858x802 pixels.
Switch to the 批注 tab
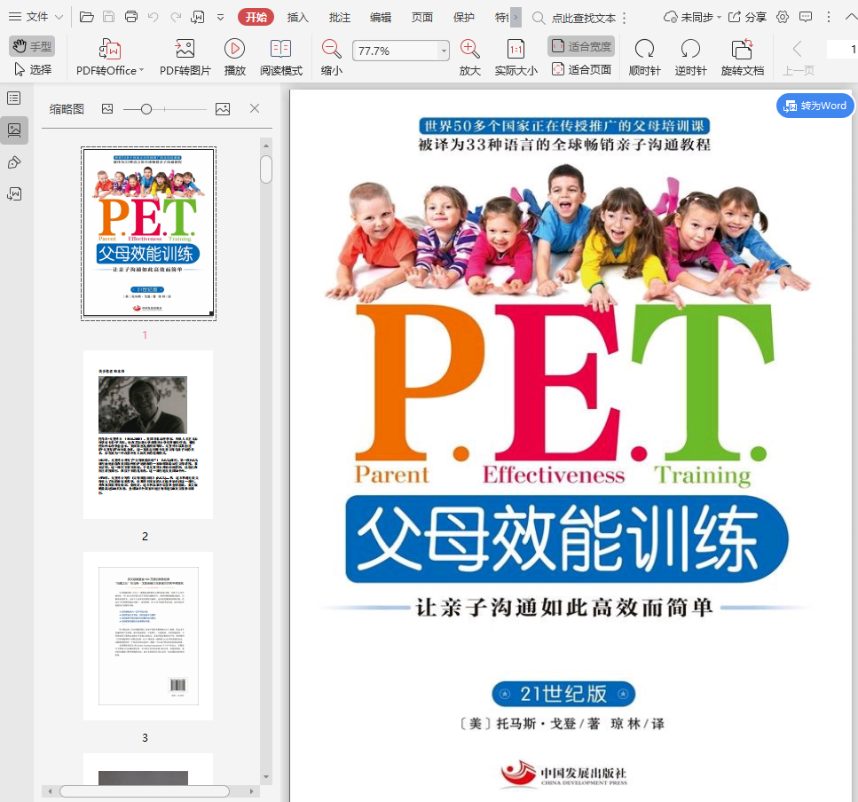(x=339, y=18)
